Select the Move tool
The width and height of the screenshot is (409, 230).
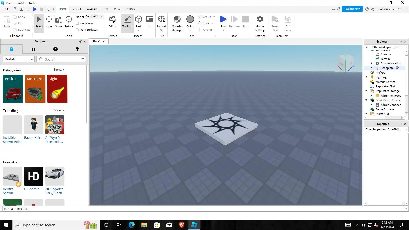point(49,22)
